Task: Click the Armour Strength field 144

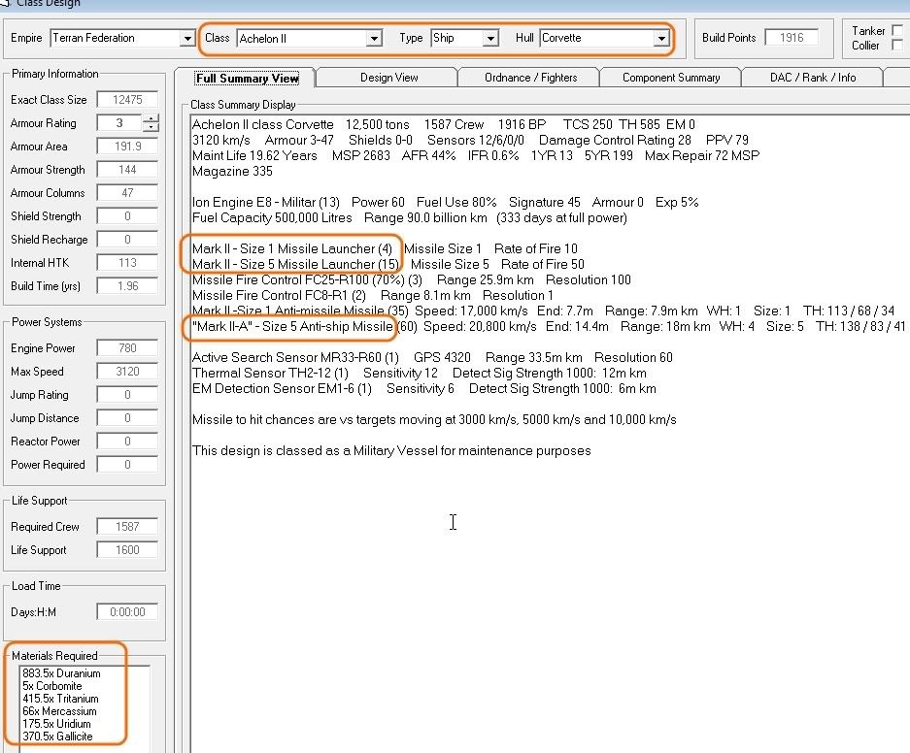Action: [127, 169]
